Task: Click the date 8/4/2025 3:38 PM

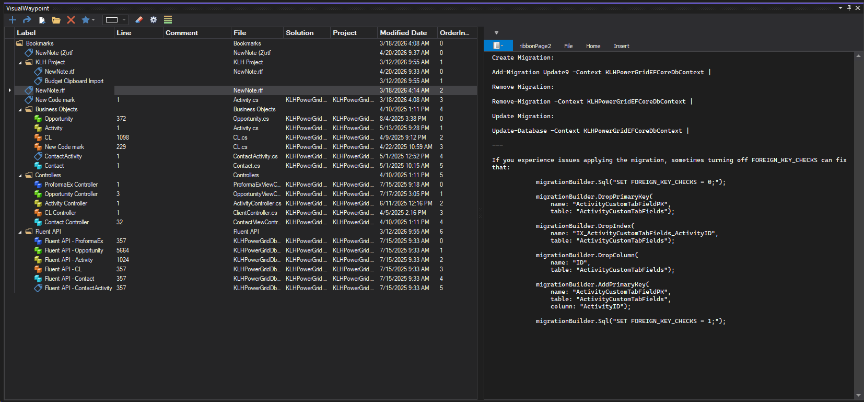Action: pos(403,119)
